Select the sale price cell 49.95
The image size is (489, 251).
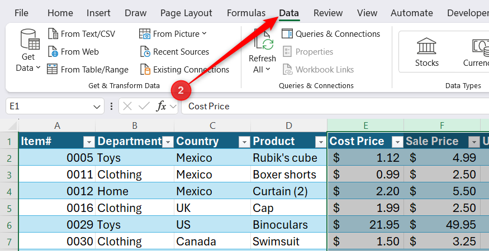[x=442, y=225]
